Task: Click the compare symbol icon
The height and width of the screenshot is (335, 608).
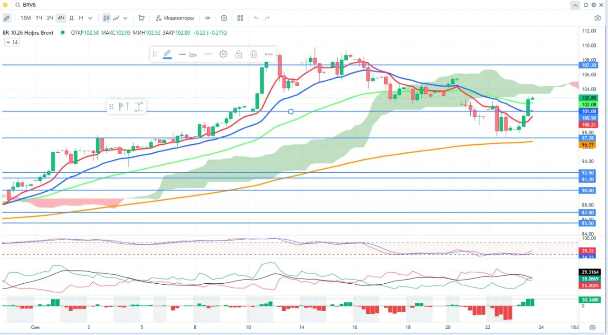Action: click(208, 18)
